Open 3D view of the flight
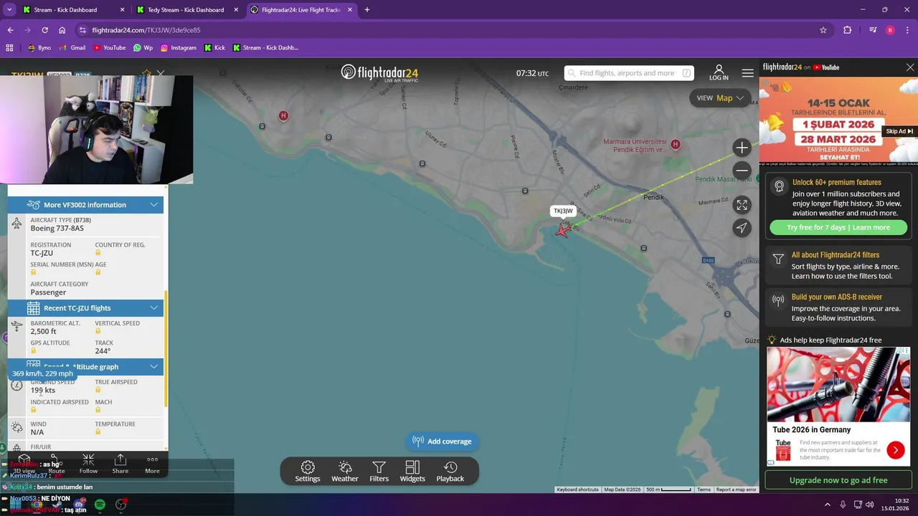 24,464
